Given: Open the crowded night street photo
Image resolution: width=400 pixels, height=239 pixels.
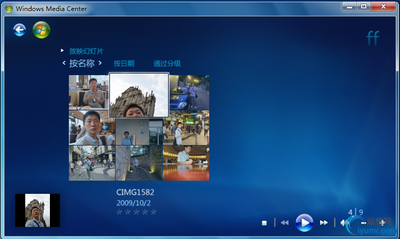Looking at the screenshot, I should [x=186, y=128].
